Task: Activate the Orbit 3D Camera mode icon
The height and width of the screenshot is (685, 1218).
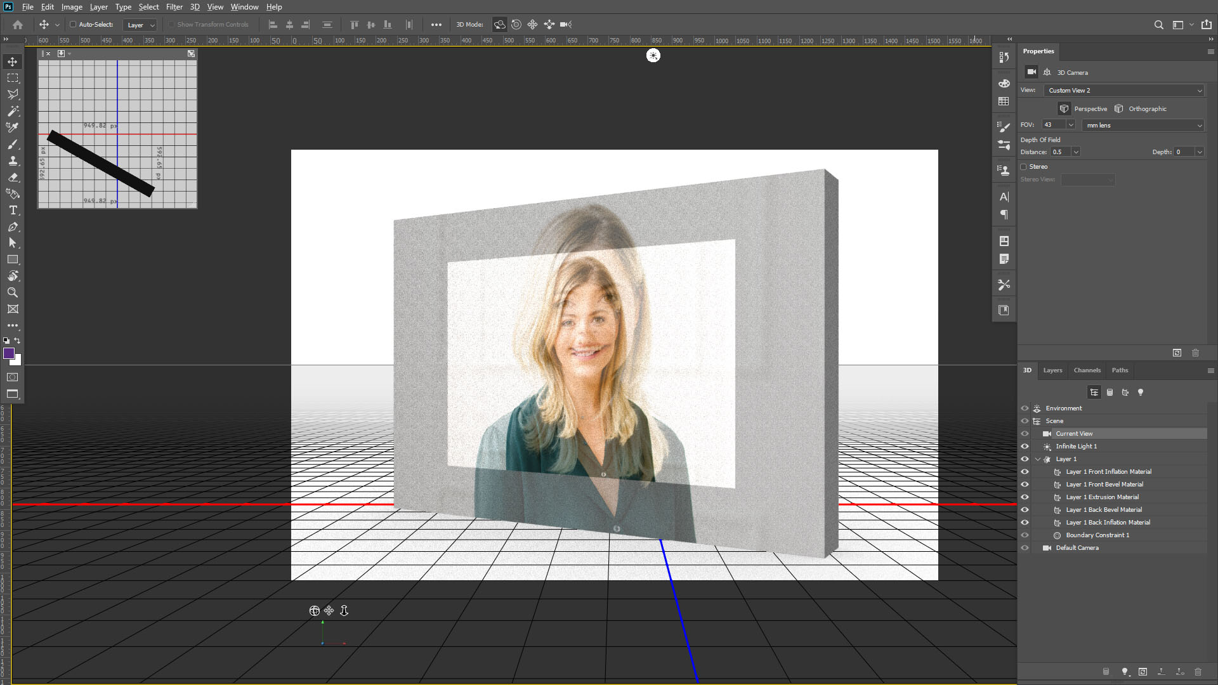Action: (500, 25)
